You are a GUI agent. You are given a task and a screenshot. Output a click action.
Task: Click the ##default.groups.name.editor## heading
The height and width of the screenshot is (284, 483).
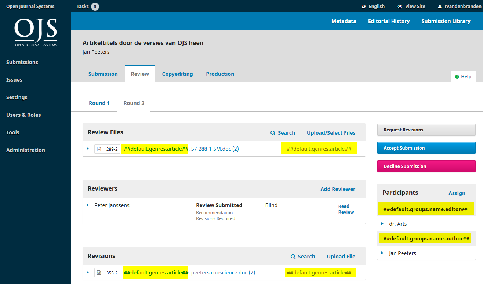tap(425, 210)
